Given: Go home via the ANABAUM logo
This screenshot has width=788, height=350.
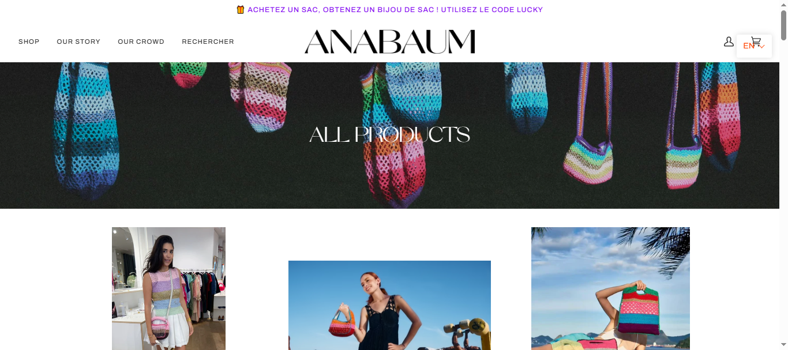Looking at the screenshot, I should click(x=390, y=42).
